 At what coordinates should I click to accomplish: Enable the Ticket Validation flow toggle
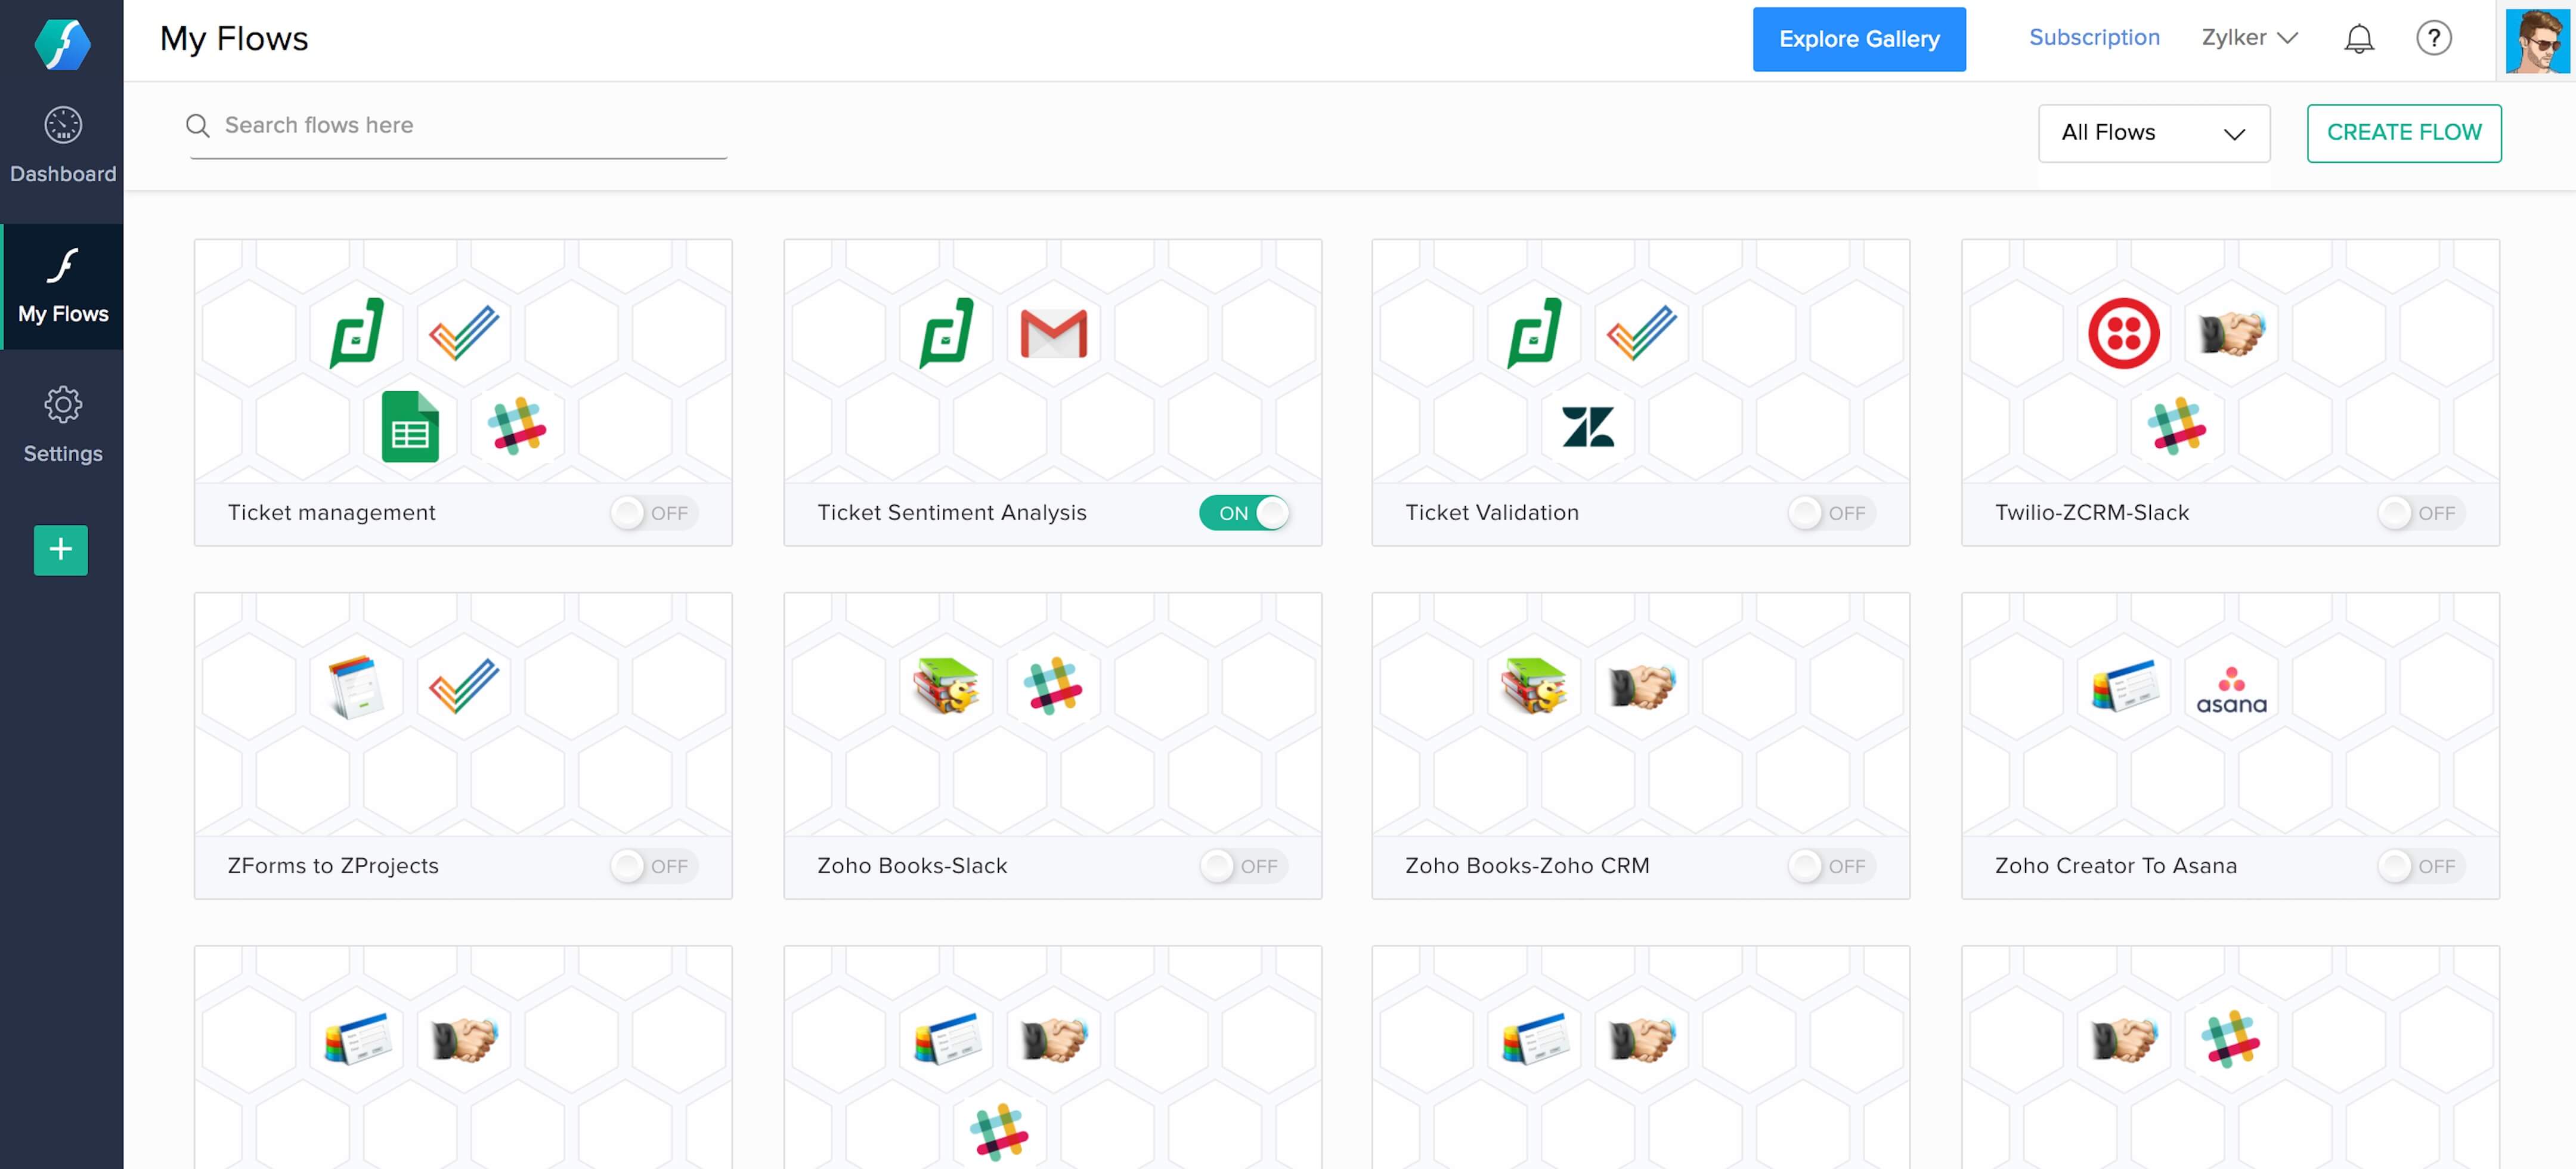[1832, 513]
